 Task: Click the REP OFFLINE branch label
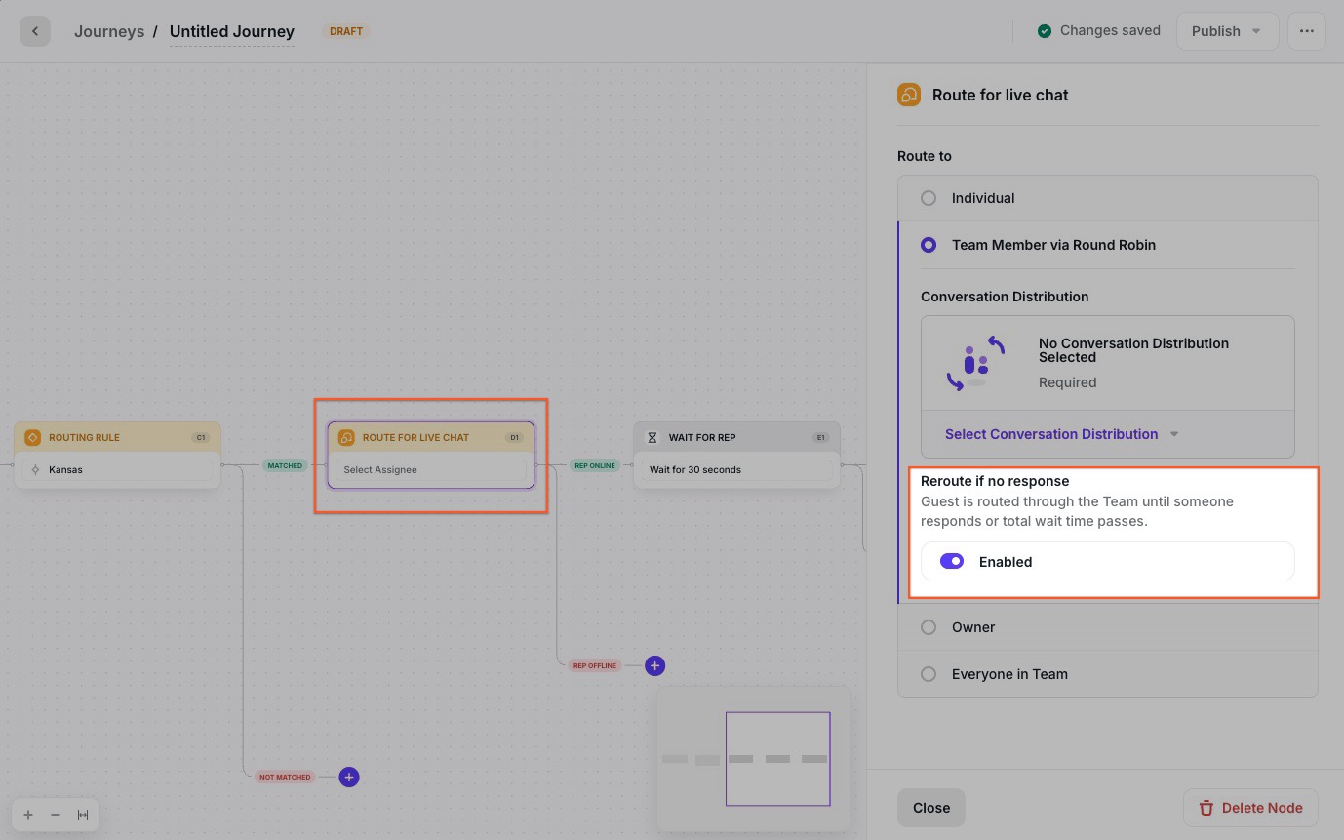click(x=595, y=665)
